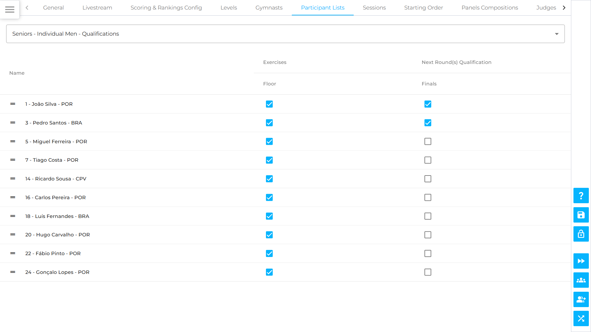The image size is (591, 332).
Task: Click the groups people icon button
Action: pos(581,280)
